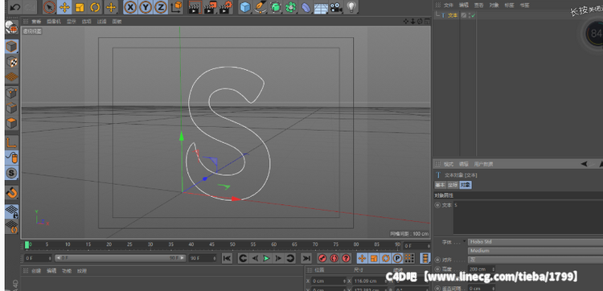Click the locked workplane icon
This screenshot has width=603, height=291.
(x=11, y=211)
